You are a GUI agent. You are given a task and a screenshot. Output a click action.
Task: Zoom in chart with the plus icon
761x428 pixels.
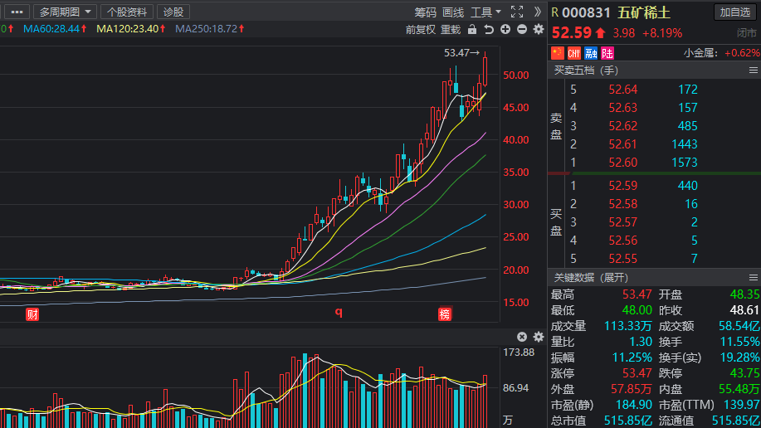click(505, 30)
